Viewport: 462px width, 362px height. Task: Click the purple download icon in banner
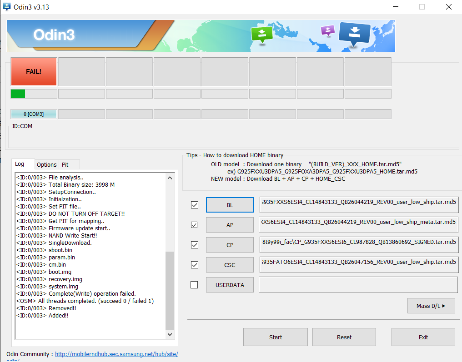pyautogui.click(x=328, y=30)
